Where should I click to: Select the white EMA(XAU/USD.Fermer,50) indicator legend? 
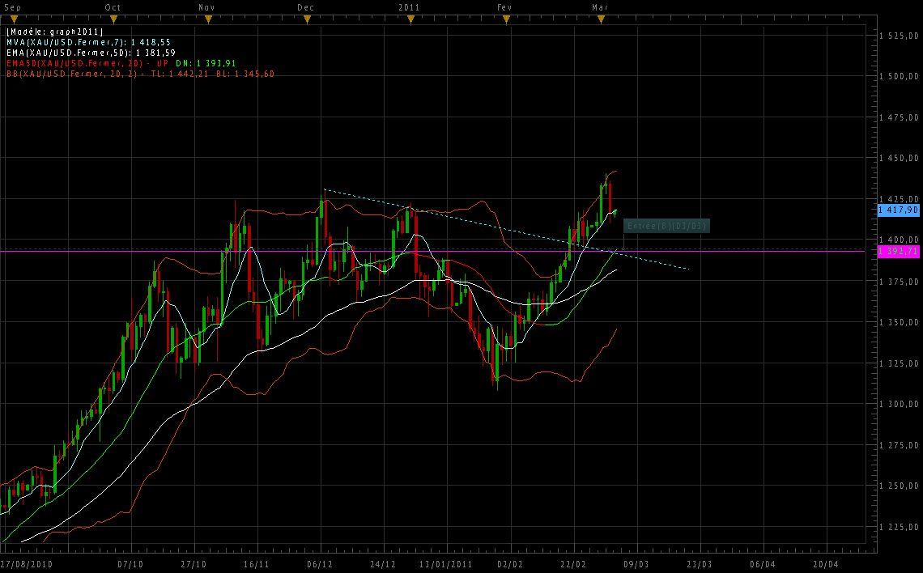(x=91, y=53)
